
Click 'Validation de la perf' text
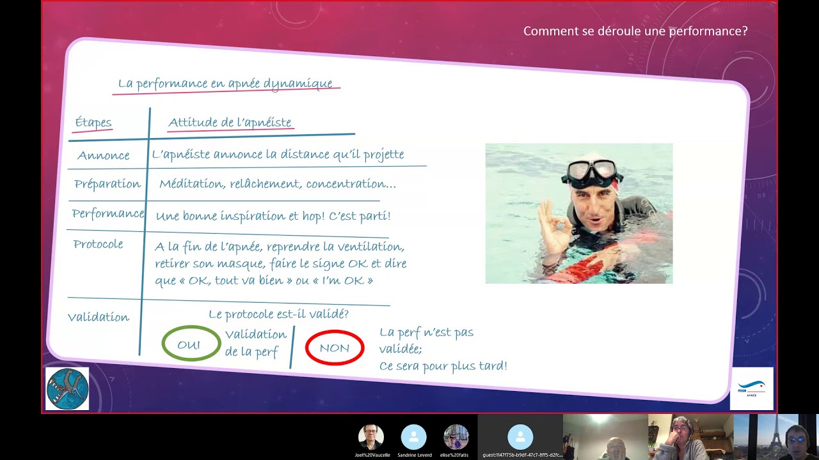click(255, 344)
